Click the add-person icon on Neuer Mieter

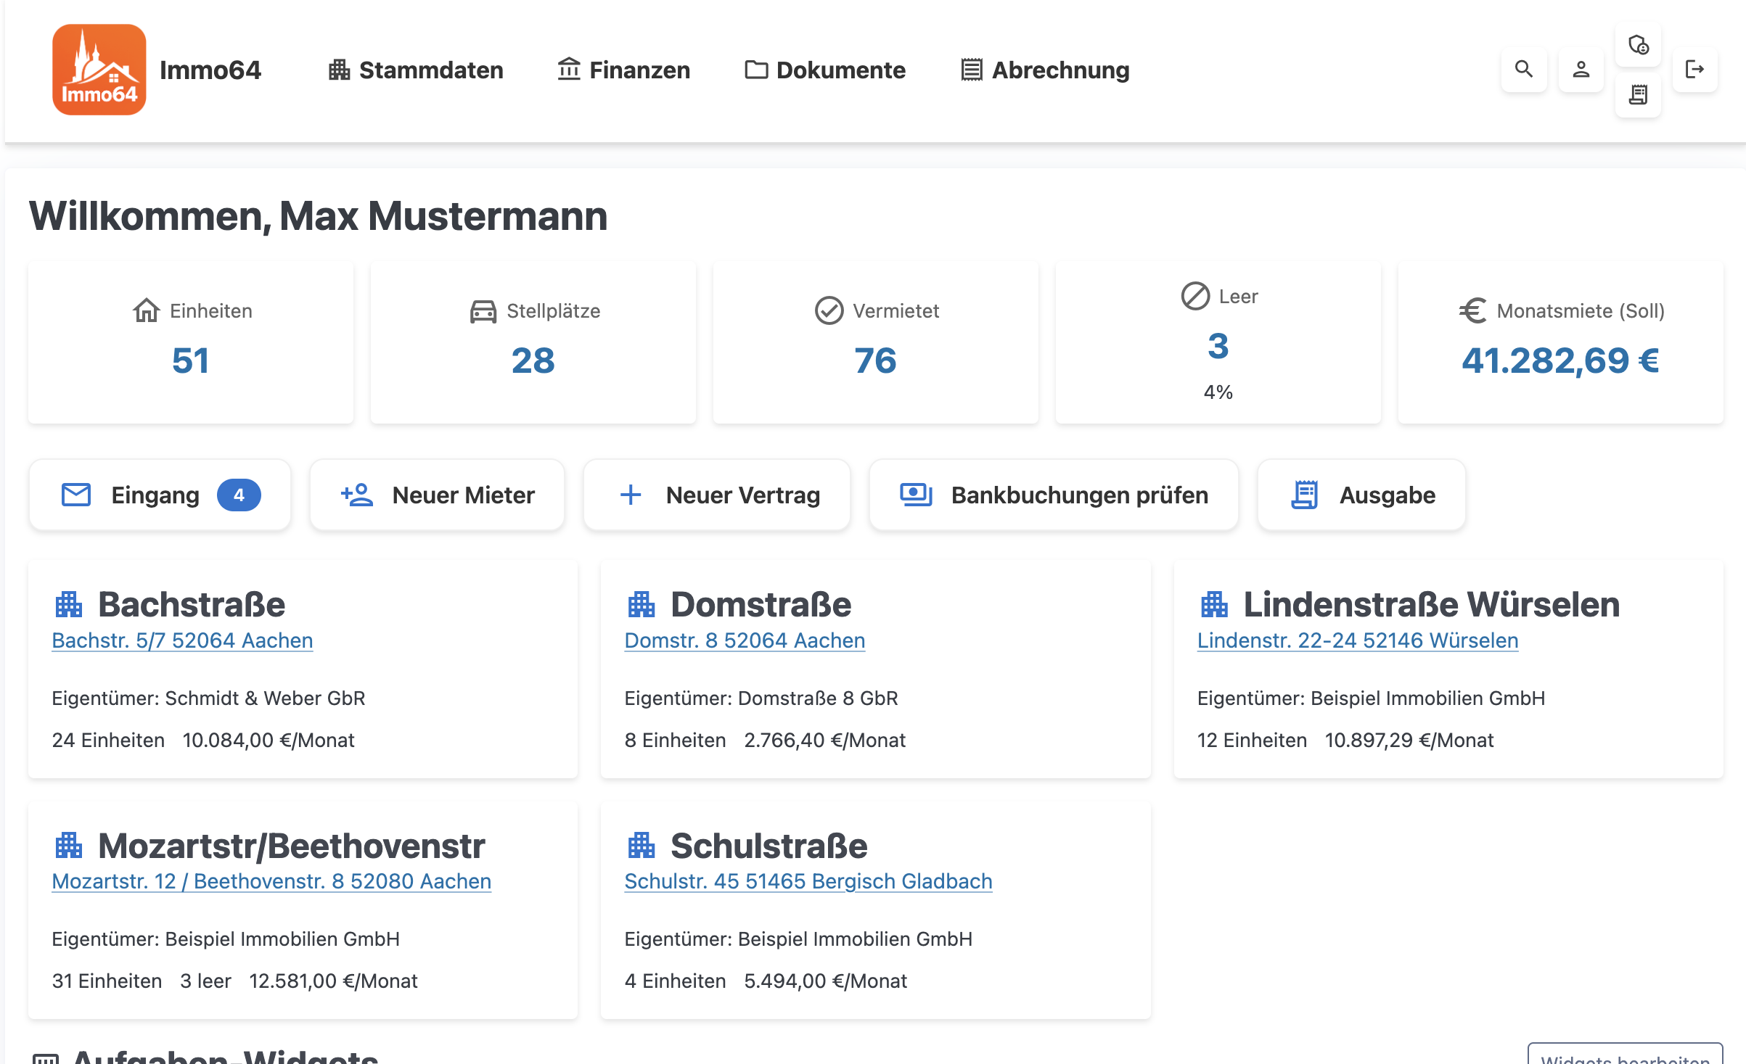click(x=356, y=495)
